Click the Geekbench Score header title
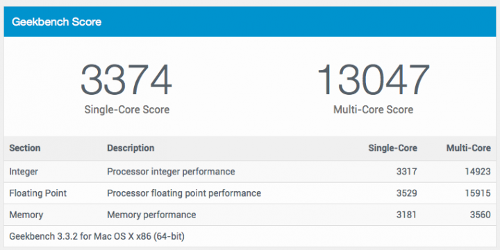The width and height of the screenshot is (500, 250). (57, 22)
